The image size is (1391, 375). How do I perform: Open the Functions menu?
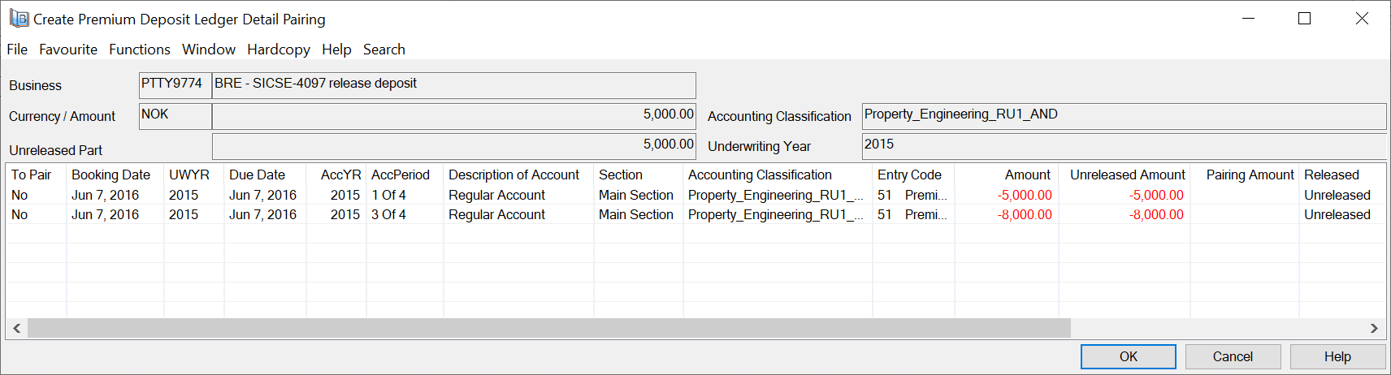coord(140,50)
